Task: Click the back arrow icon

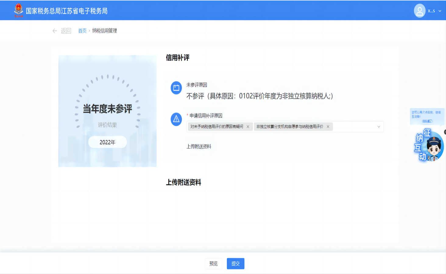Action: coord(55,31)
